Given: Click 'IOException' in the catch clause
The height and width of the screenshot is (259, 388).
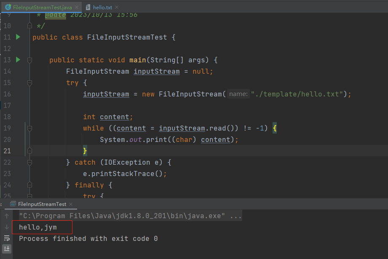Looking at the screenshot, I should point(127,162).
